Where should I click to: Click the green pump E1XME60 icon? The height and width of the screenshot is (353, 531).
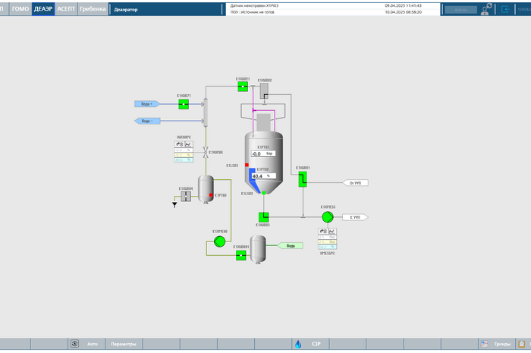click(219, 241)
